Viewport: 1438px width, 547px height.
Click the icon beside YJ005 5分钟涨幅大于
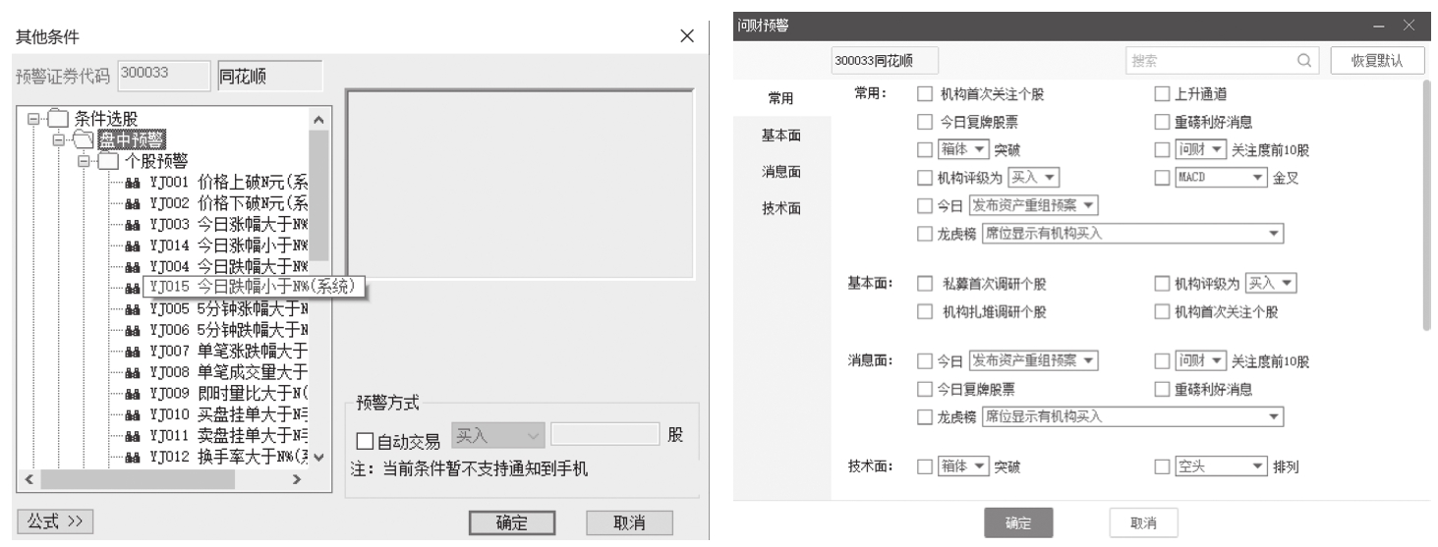pos(133,308)
